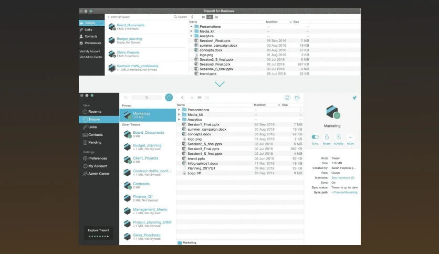This screenshot has width=439, height=254.
Task: Select Infographics1.docx file row
Action: [x=240, y=163]
